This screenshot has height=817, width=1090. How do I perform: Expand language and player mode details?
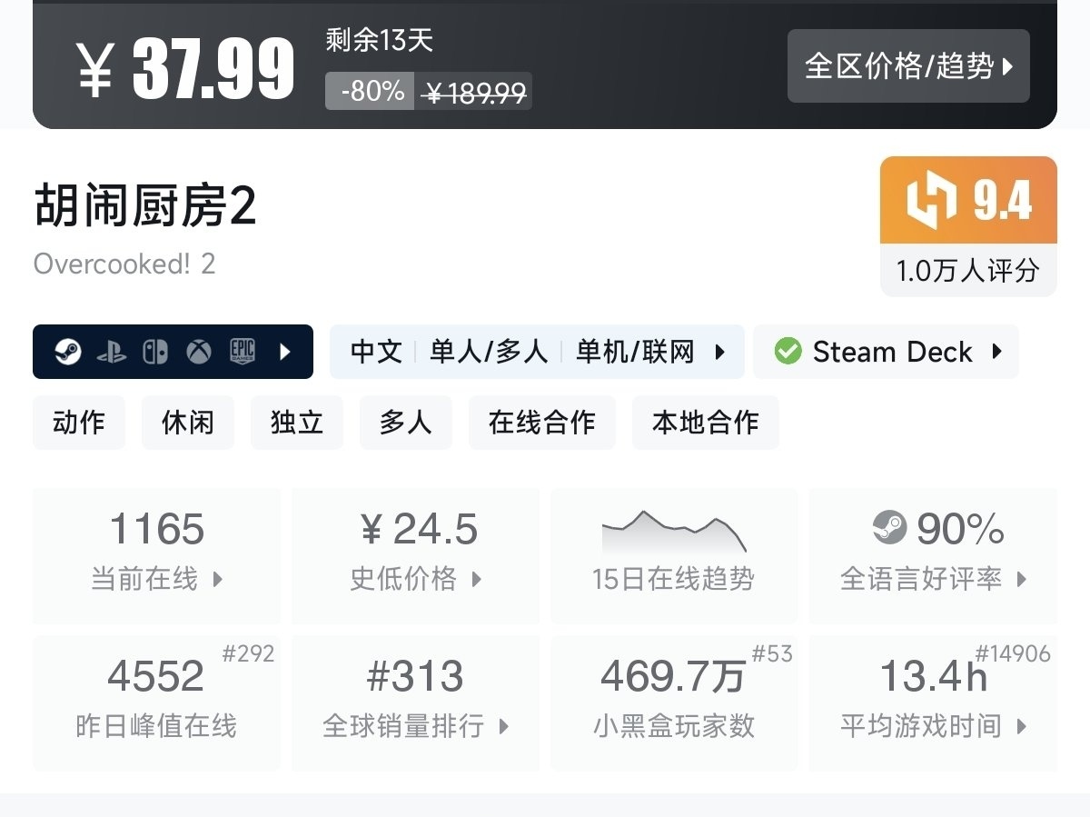coord(720,352)
